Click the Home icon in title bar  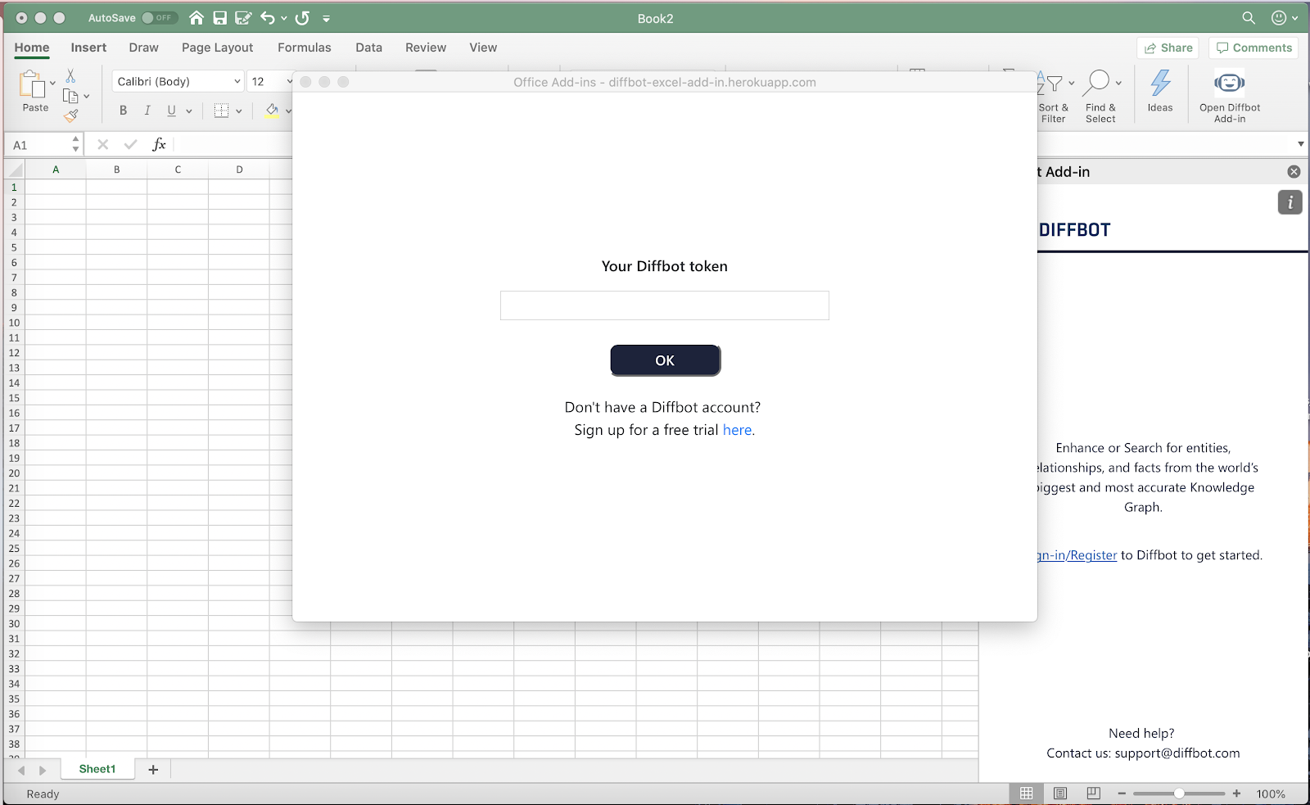(x=196, y=17)
